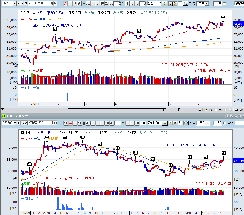
Task: Click the circular sync arrows chart icon
Action: [221, 110]
